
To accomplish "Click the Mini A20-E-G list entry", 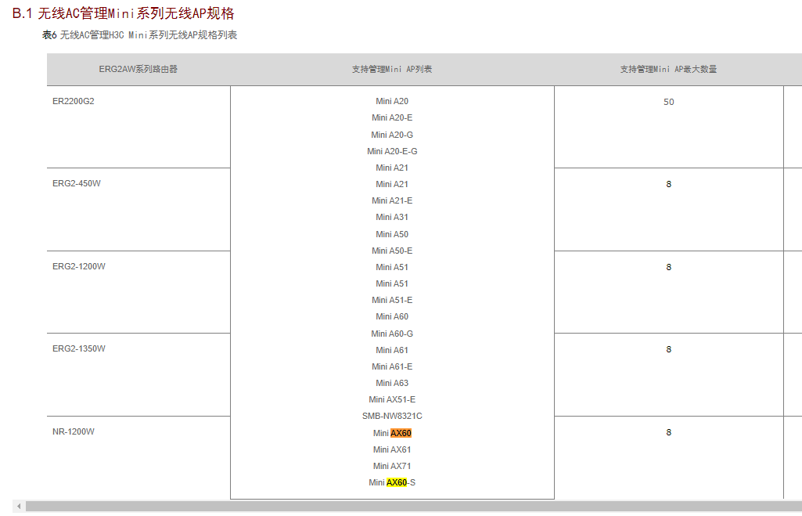I will tap(392, 151).
